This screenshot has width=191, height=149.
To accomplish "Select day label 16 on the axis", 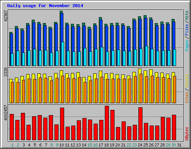I will point(95,145).
